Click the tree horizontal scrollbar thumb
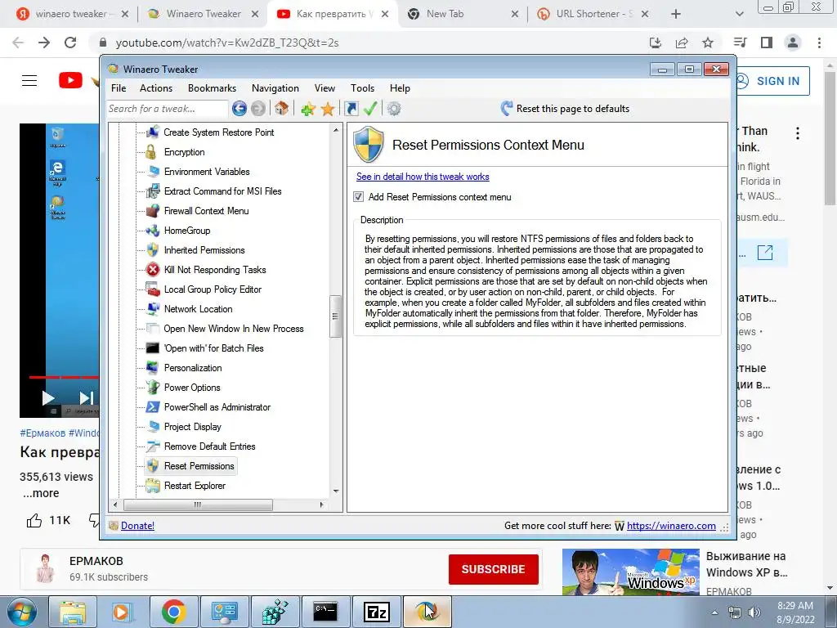 tap(198, 505)
